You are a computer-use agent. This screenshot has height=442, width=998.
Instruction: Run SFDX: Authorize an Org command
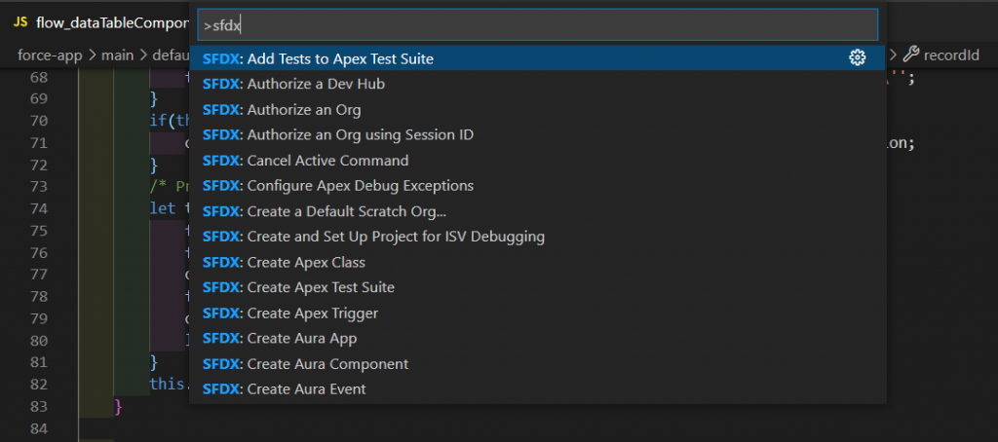point(281,109)
